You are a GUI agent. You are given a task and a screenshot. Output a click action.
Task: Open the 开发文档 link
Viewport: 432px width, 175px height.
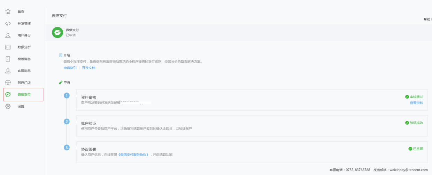(88, 68)
